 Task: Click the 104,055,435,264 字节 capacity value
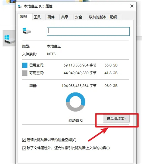[x=79, y=86]
